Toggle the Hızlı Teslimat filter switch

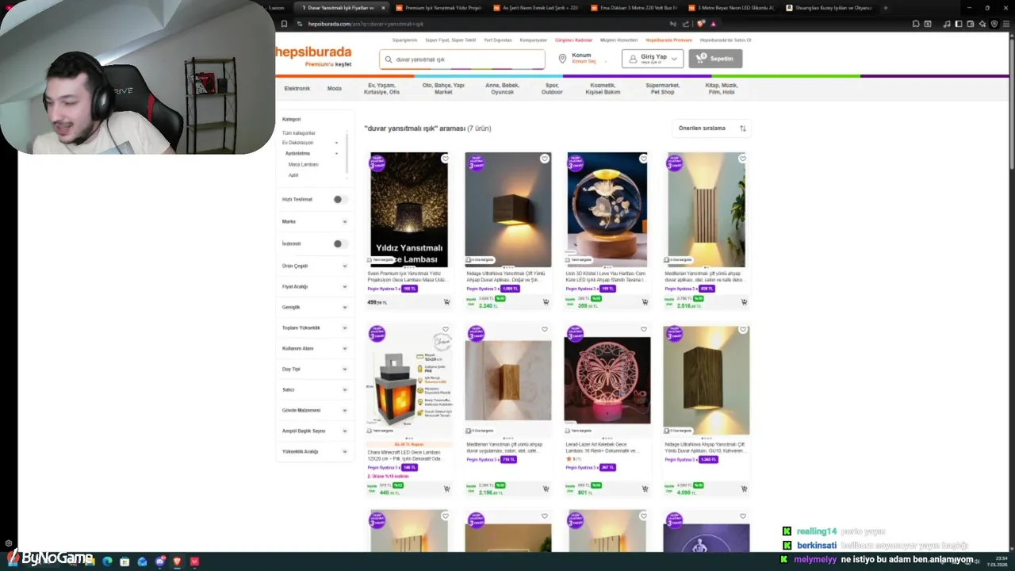tap(340, 199)
